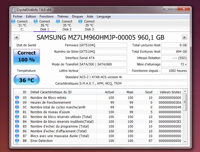This screenshot has height=152, width=200.
Task: Open the Fonctions menu
Action: (x=47, y=16)
